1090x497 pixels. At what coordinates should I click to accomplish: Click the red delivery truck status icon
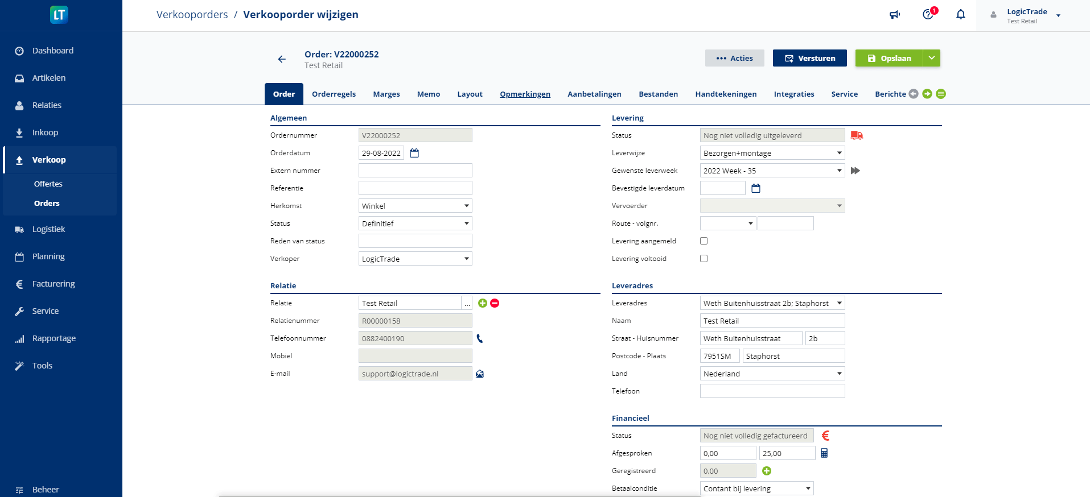click(x=857, y=135)
